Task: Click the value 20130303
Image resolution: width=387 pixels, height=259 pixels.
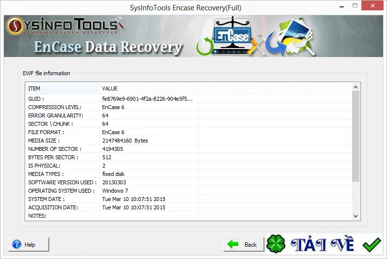Action: click(114, 183)
